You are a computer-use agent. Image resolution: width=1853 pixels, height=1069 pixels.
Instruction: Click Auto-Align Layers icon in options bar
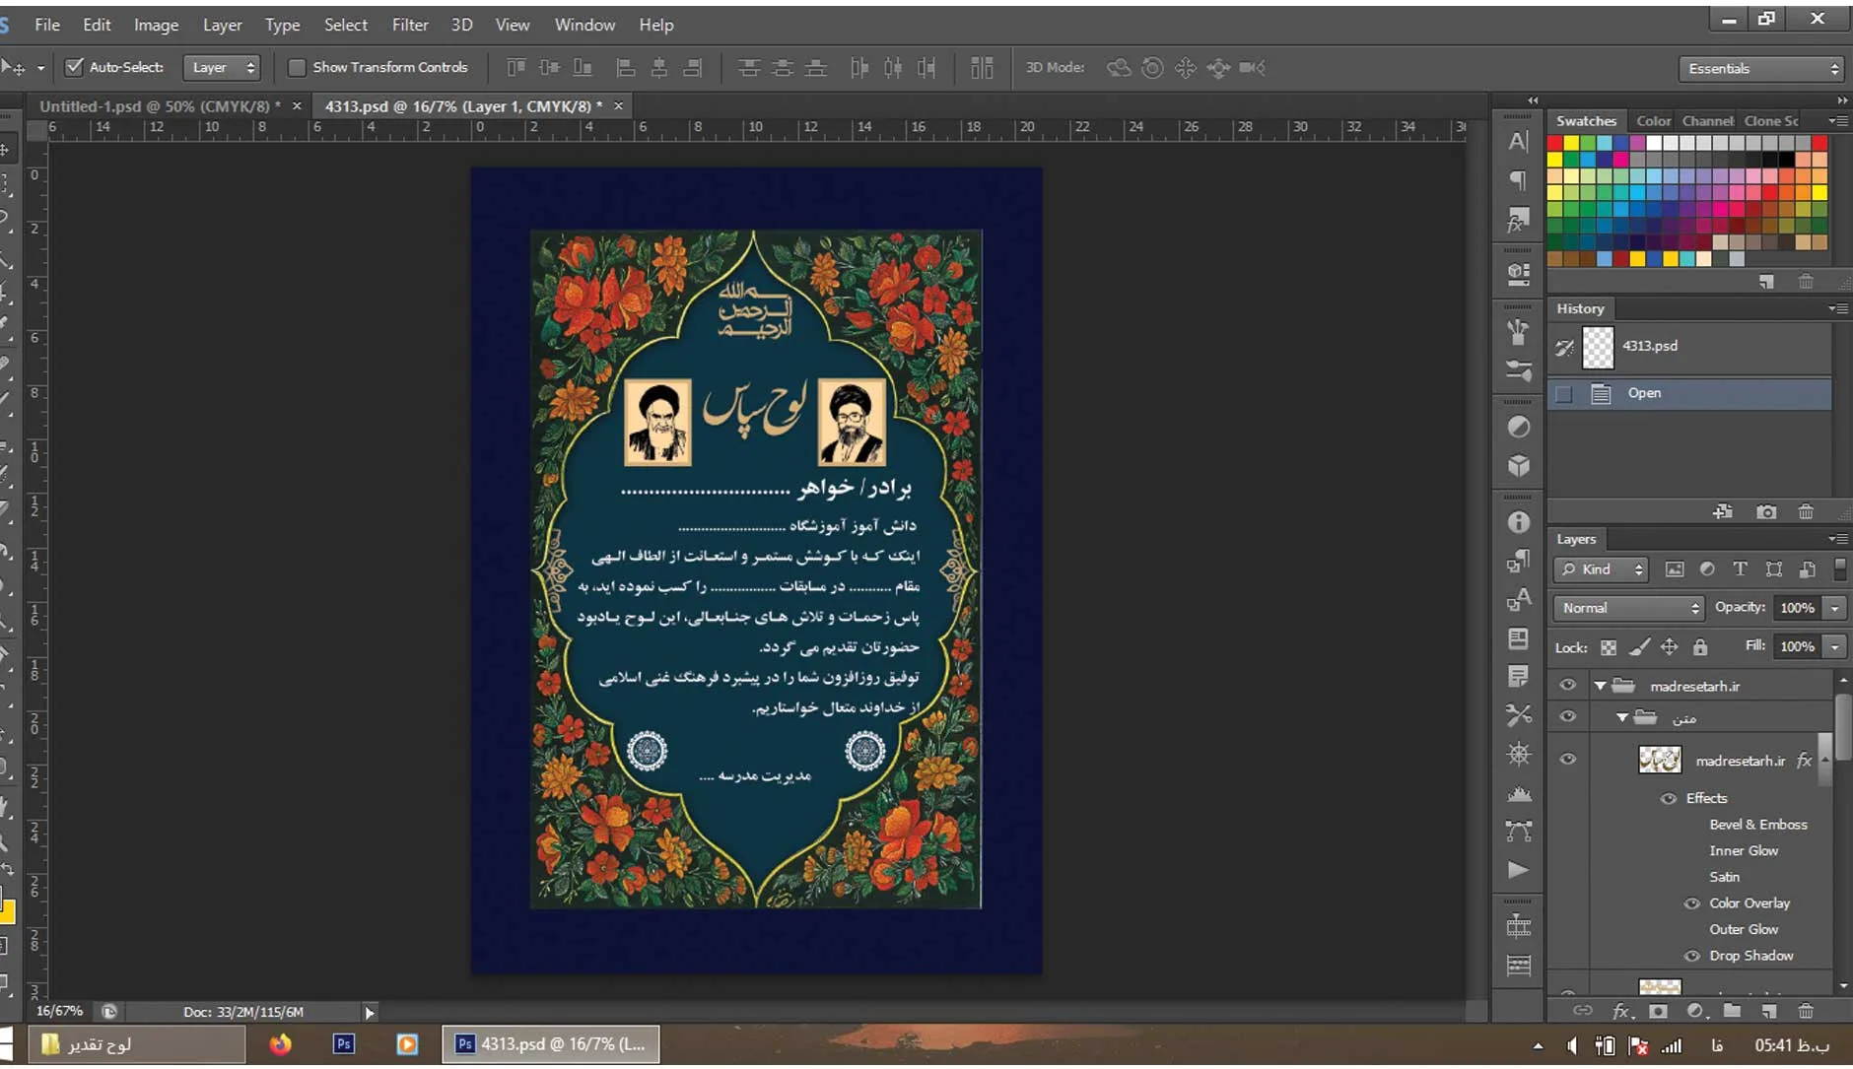(982, 67)
